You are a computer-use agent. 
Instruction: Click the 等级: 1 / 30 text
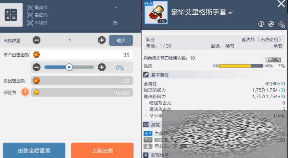(159, 46)
